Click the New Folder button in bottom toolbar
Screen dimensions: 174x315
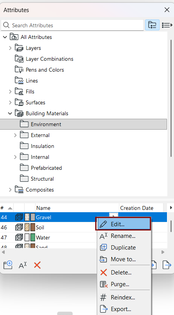pyautogui.click(x=8, y=265)
